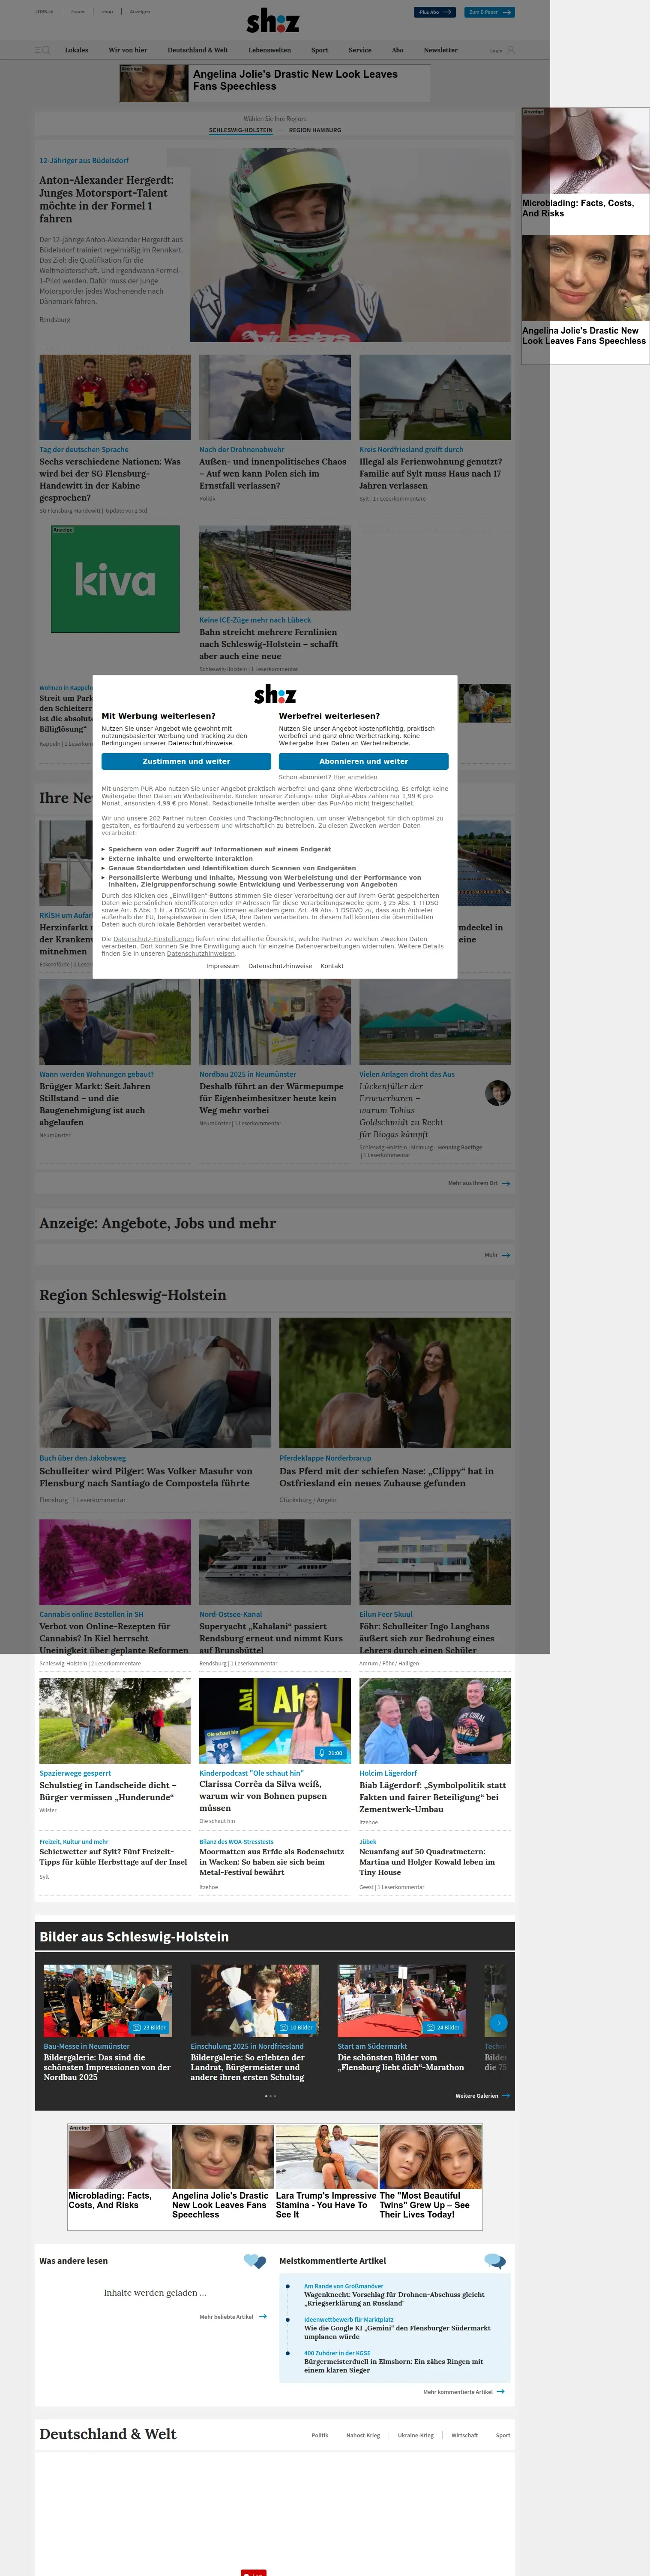The width and height of the screenshot is (650, 2576).
Task: Open the Newsletter menu item
Action: [440, 50]
